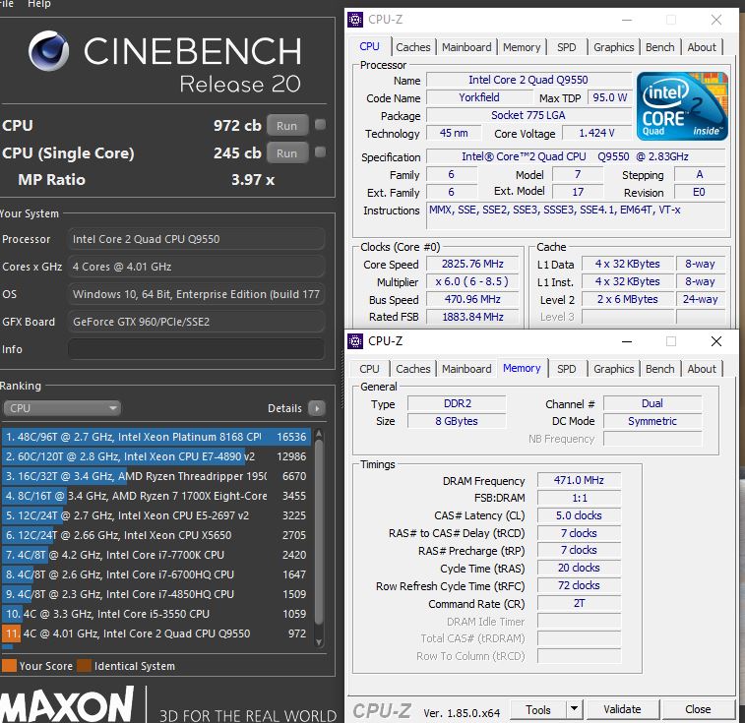Viewport: 745px width, 723px height.
Task: Click the lower CPU-Z window title icon
Action: coord(355,341)
